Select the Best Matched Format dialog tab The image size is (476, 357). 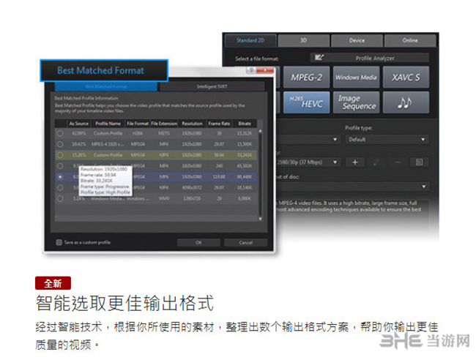tap(106, 86)
